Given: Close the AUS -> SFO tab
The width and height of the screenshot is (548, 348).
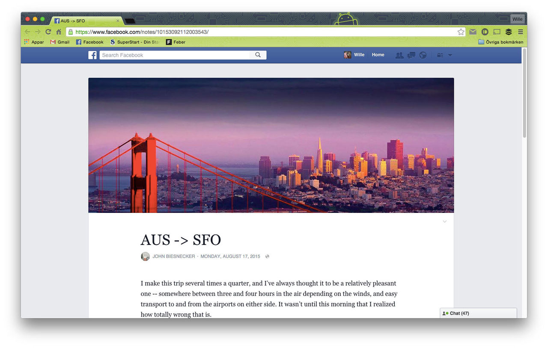Looking at the screenshot, I should (118, 21).
